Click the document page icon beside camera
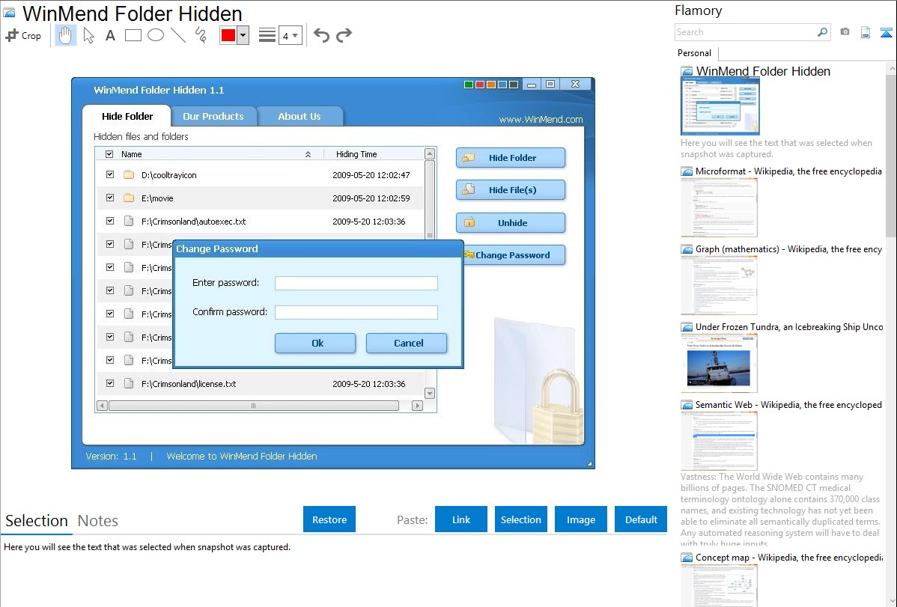Image resolution: width=897 pixels, height=607 pixels. click(866, 32)
